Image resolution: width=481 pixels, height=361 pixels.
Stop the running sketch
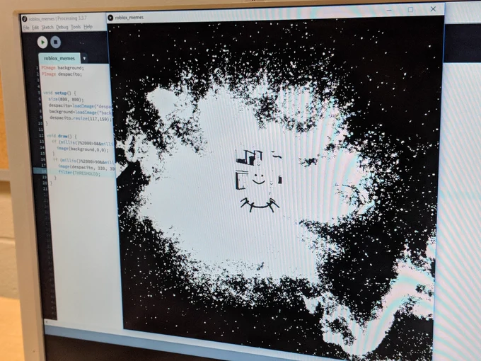pos(55,42)
